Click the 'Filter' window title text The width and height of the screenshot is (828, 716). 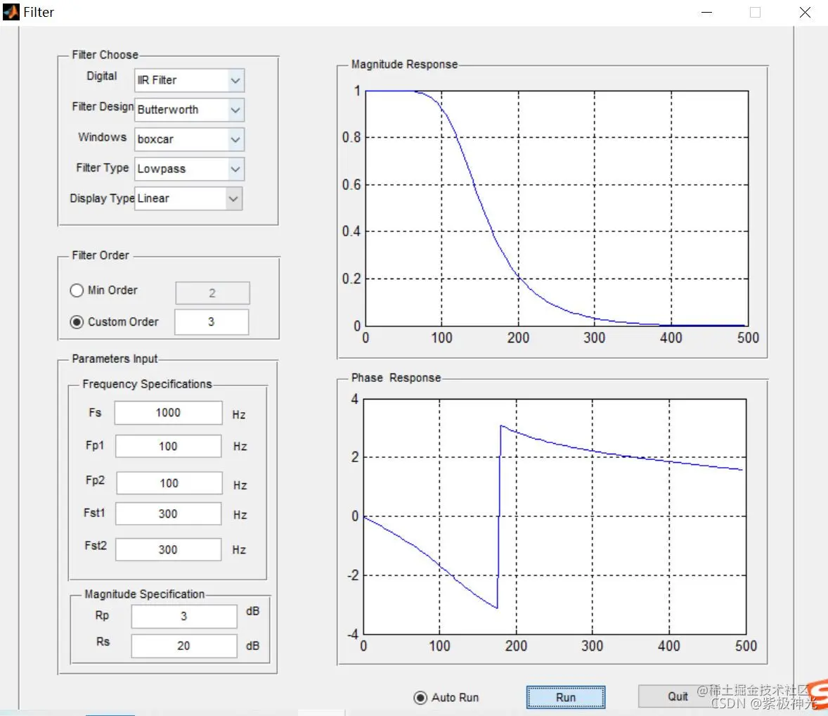[x=39, y=12]
